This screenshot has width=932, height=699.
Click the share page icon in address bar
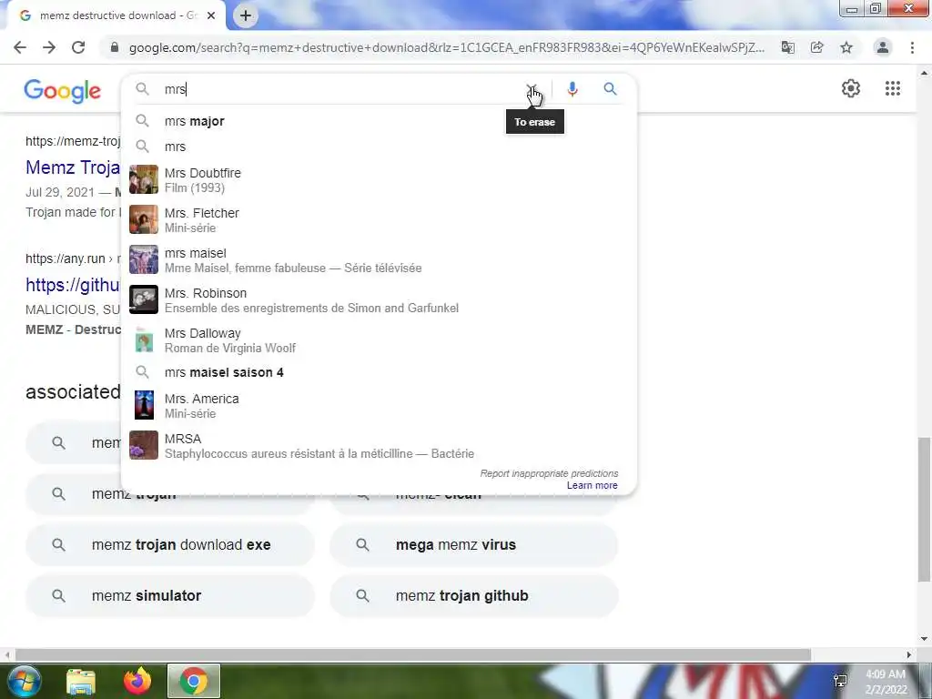(817, 47)
